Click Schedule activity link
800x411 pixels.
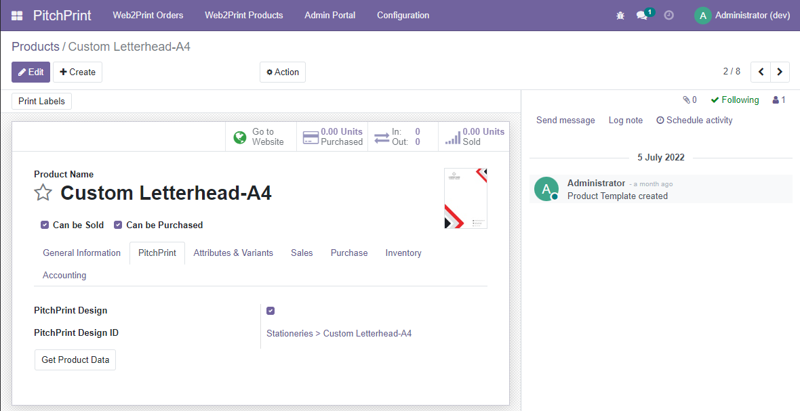[694, 121]
